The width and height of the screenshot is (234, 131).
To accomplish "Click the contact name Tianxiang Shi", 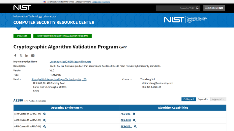I will (x=147, y=79).
